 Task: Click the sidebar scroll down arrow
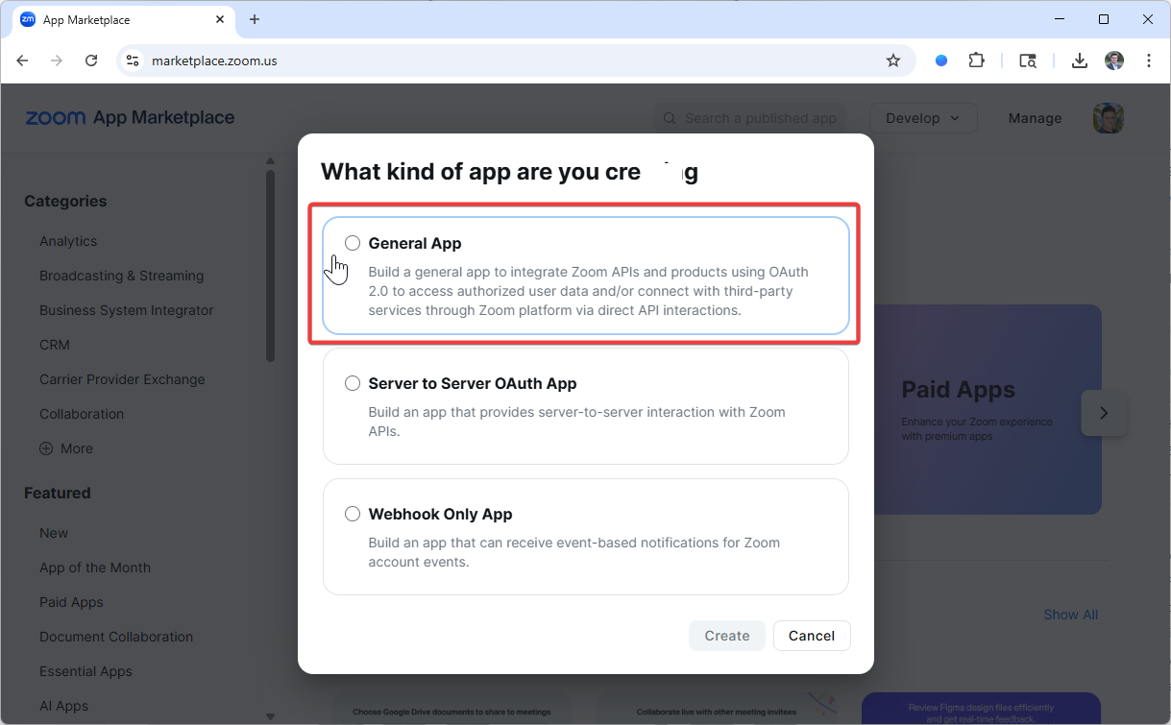(x=270, y=716)
